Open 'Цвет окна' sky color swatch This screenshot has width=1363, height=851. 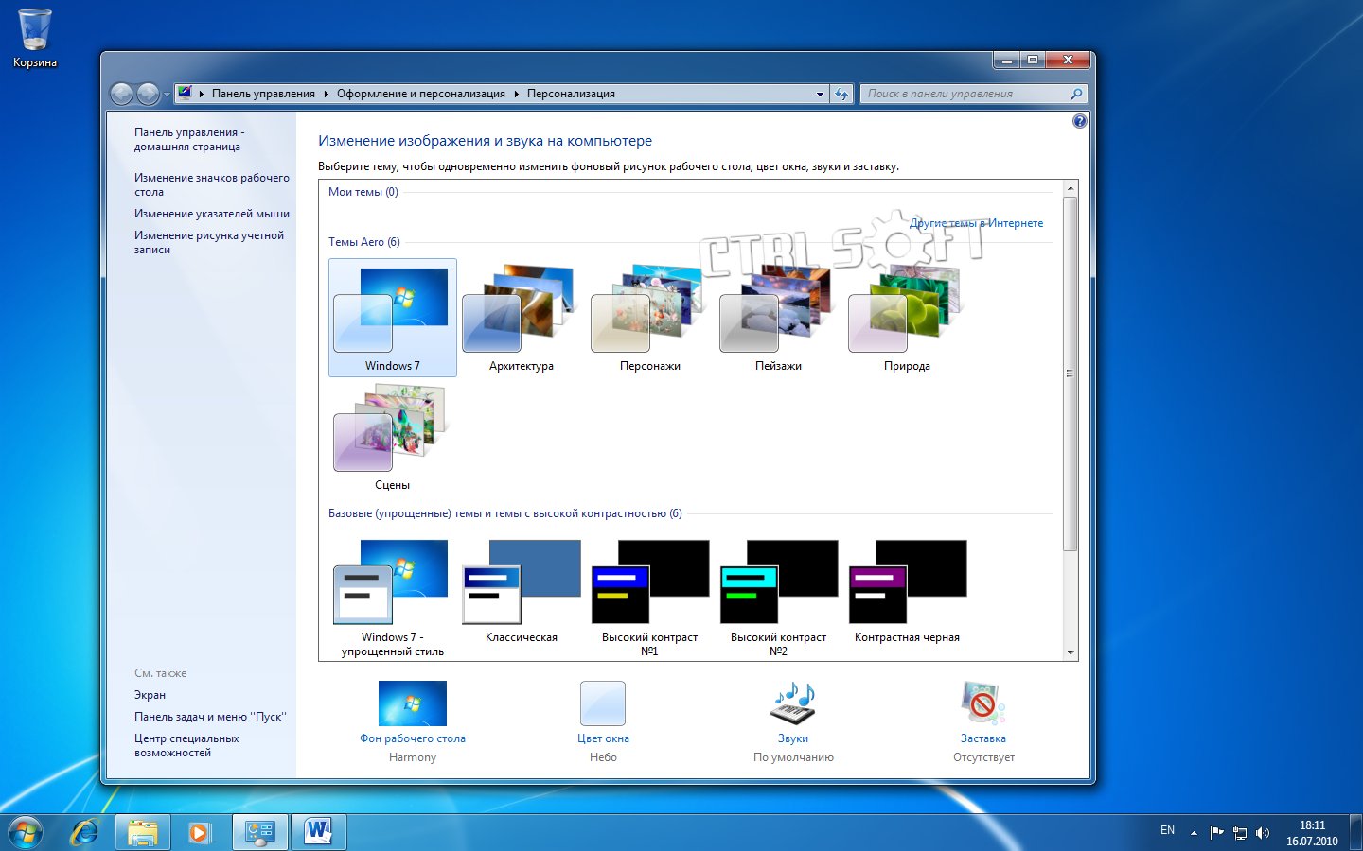point(603,703)
